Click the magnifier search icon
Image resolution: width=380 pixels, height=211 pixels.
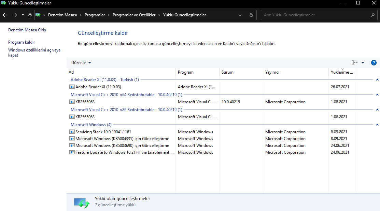pos(373,15)
